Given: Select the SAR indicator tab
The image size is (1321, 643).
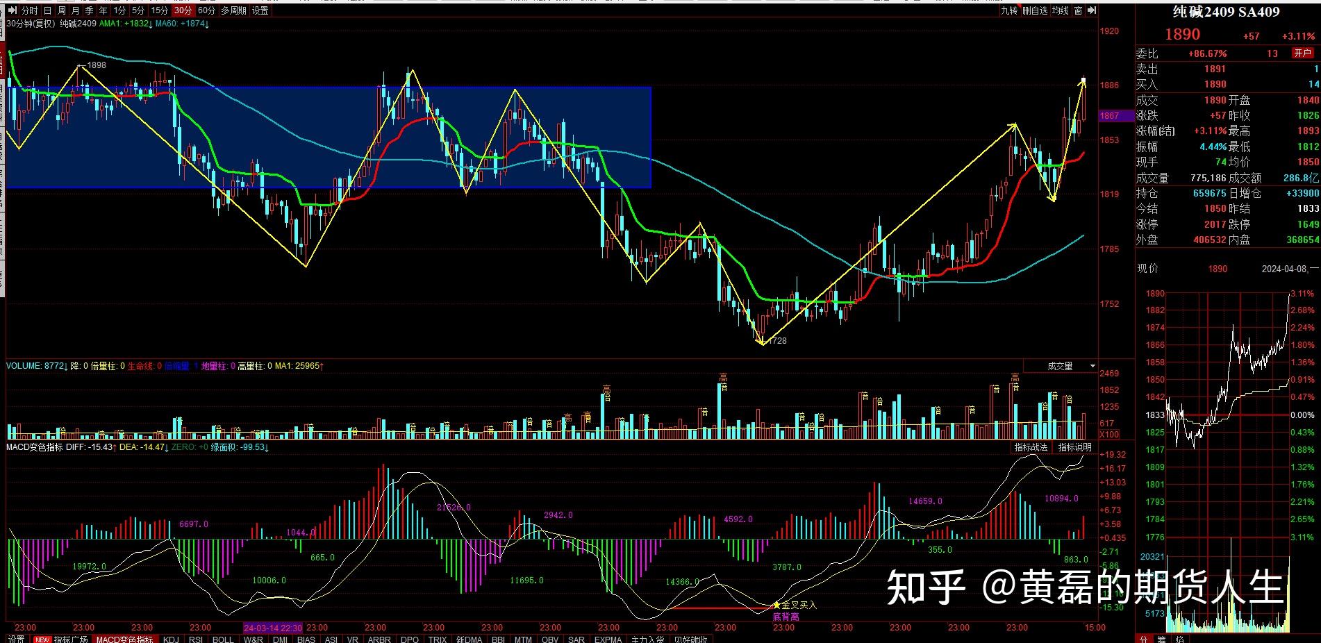Looking at the screenshot, I should pyautogui.click(x=576, y=639).
